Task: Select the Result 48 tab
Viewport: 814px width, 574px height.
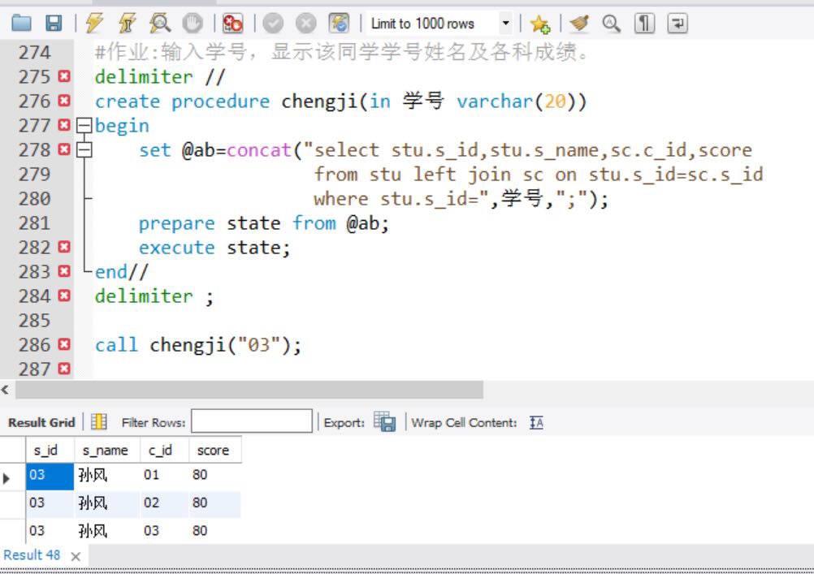Action: coord(32,555)
